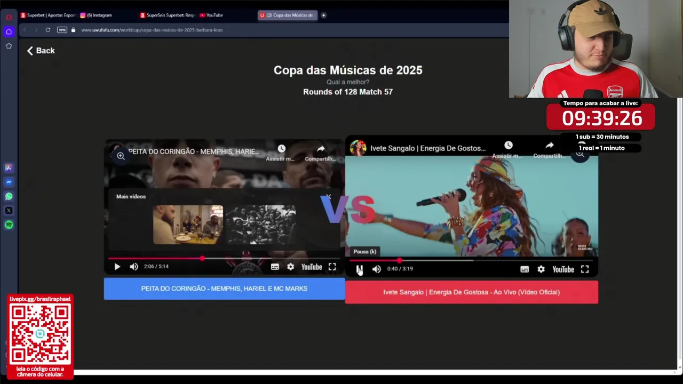Click the uwufufu URL address field
683x384 pixels.
tap(152, 30)
